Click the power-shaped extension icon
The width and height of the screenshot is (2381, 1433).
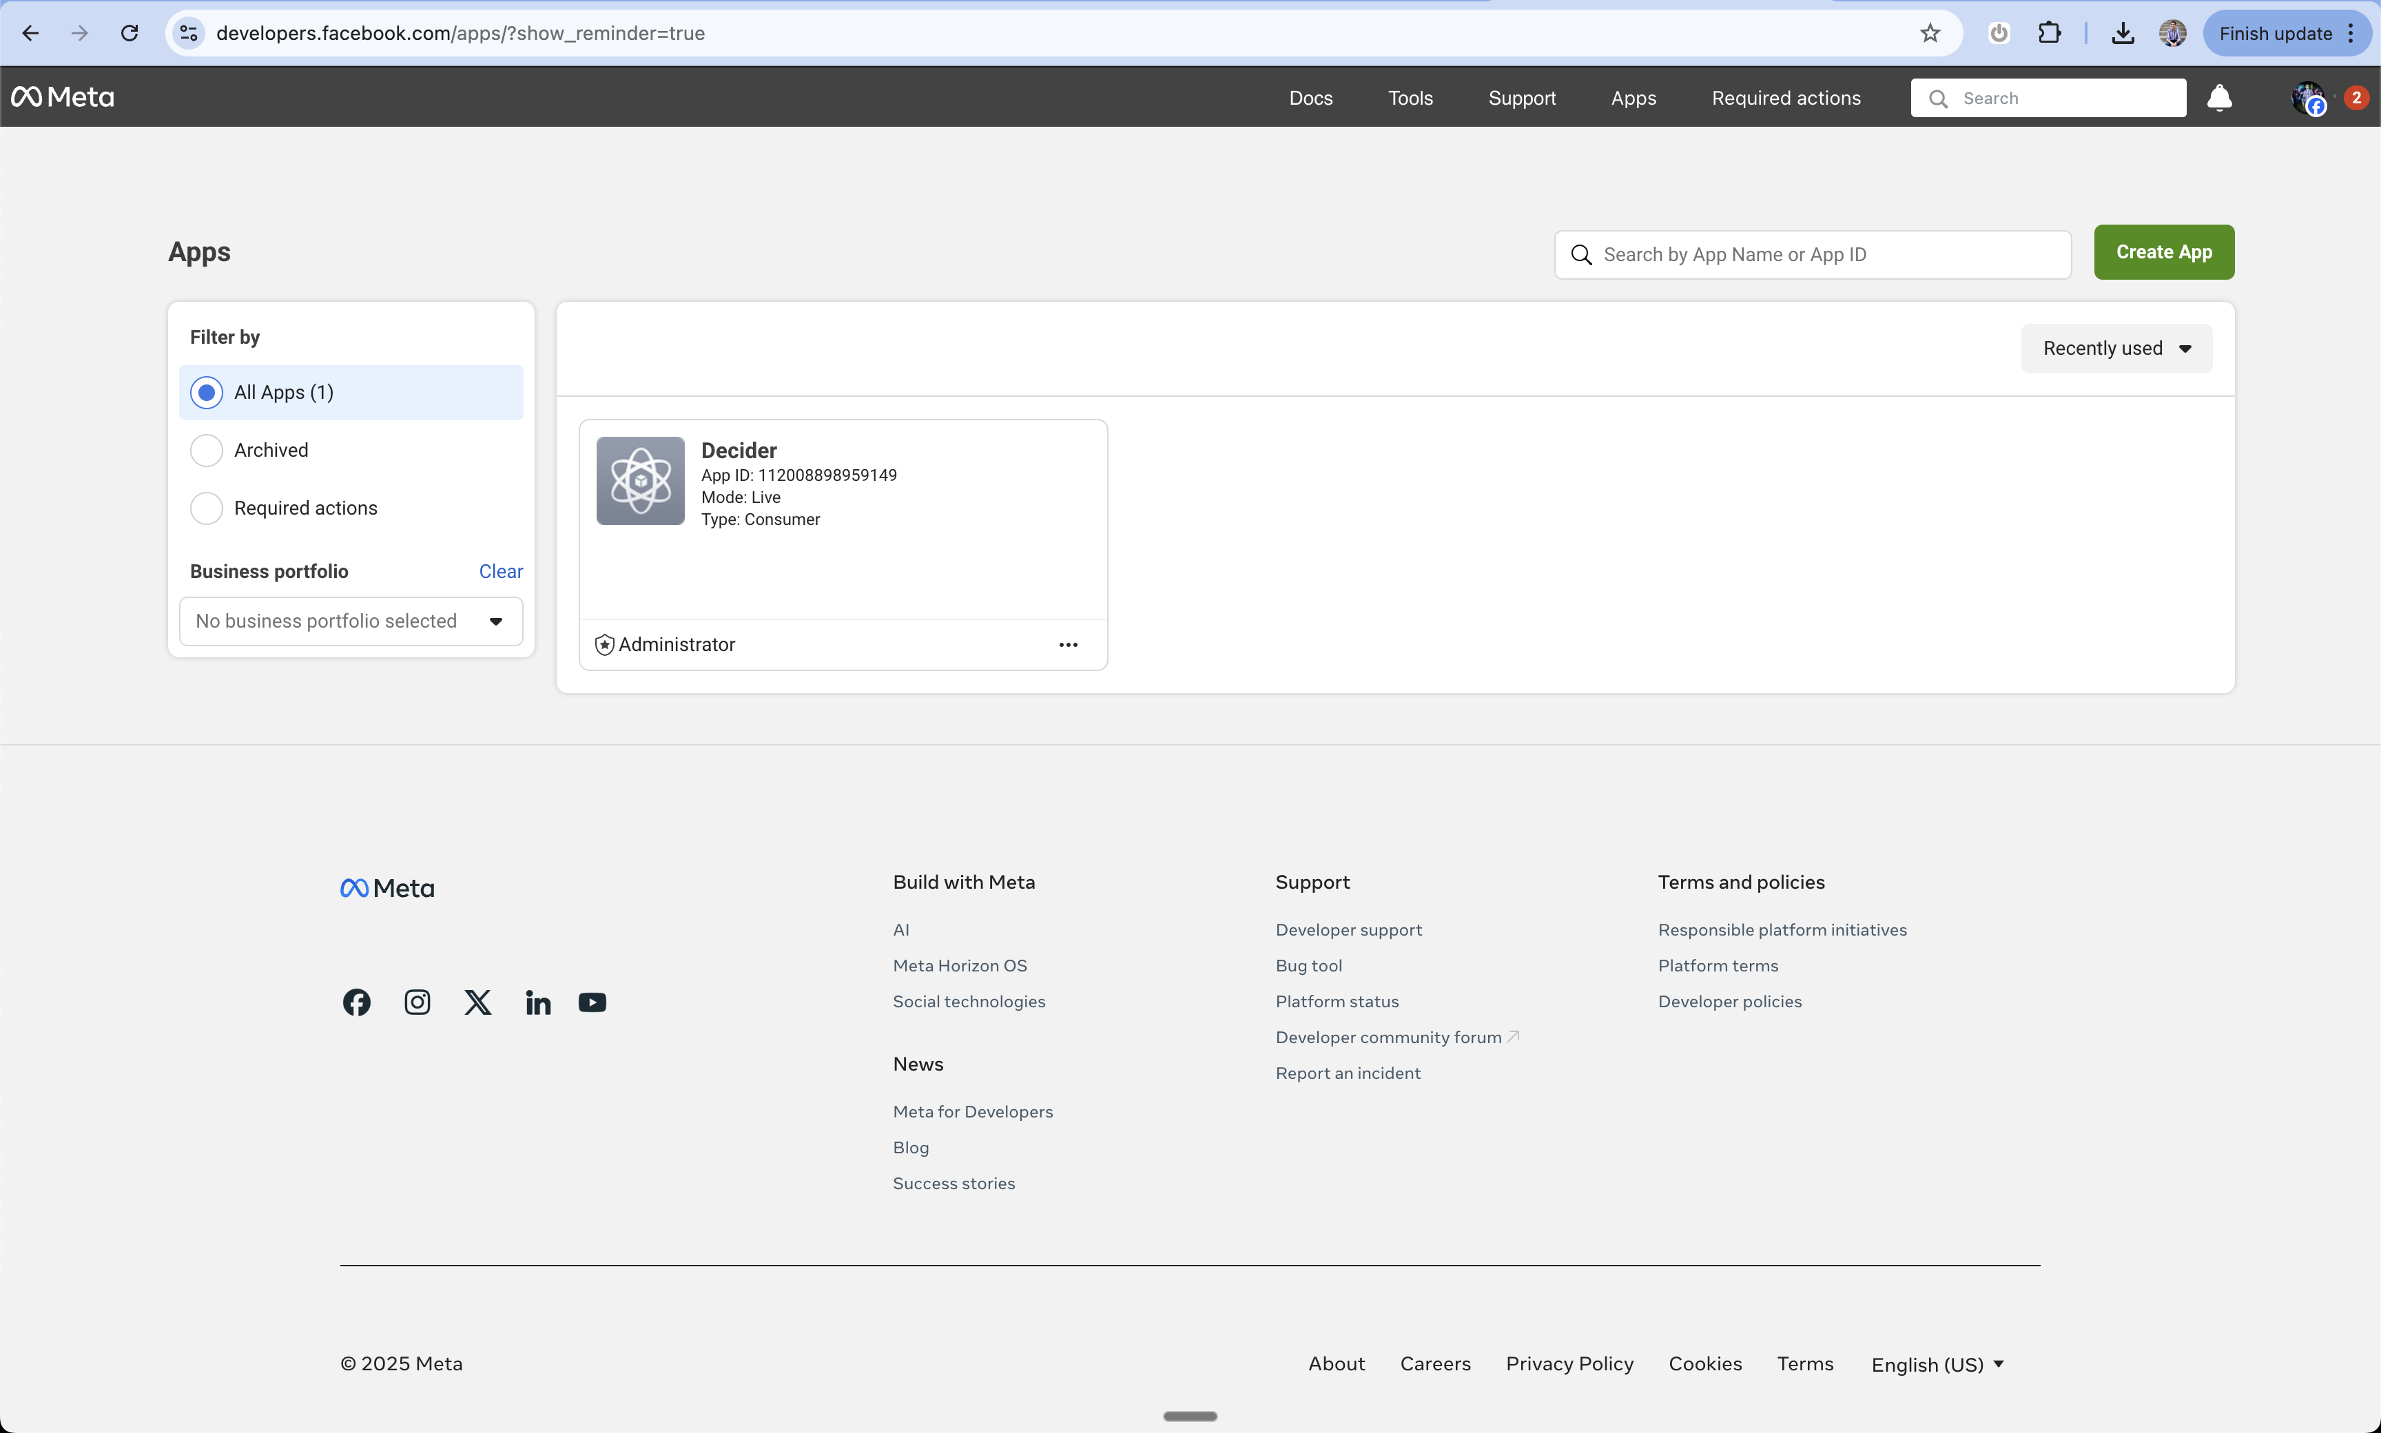(1999, 33)
